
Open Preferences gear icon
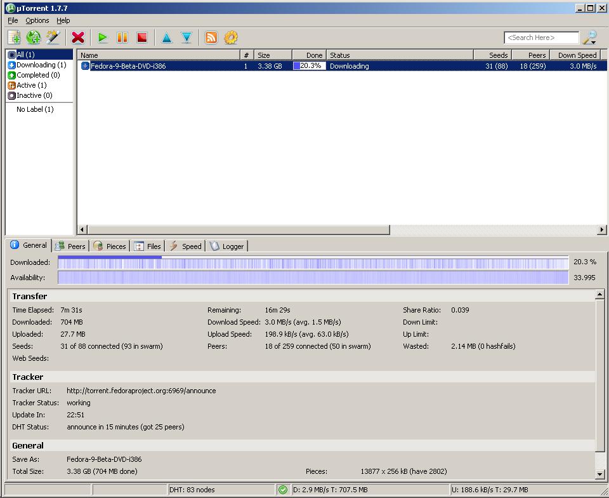[231, 37]
